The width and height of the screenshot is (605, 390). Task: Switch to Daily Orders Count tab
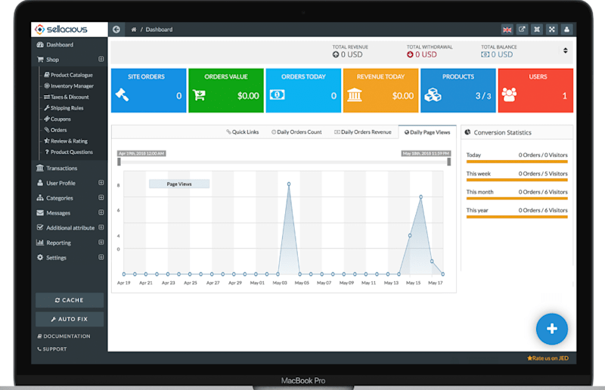[296, 132]
